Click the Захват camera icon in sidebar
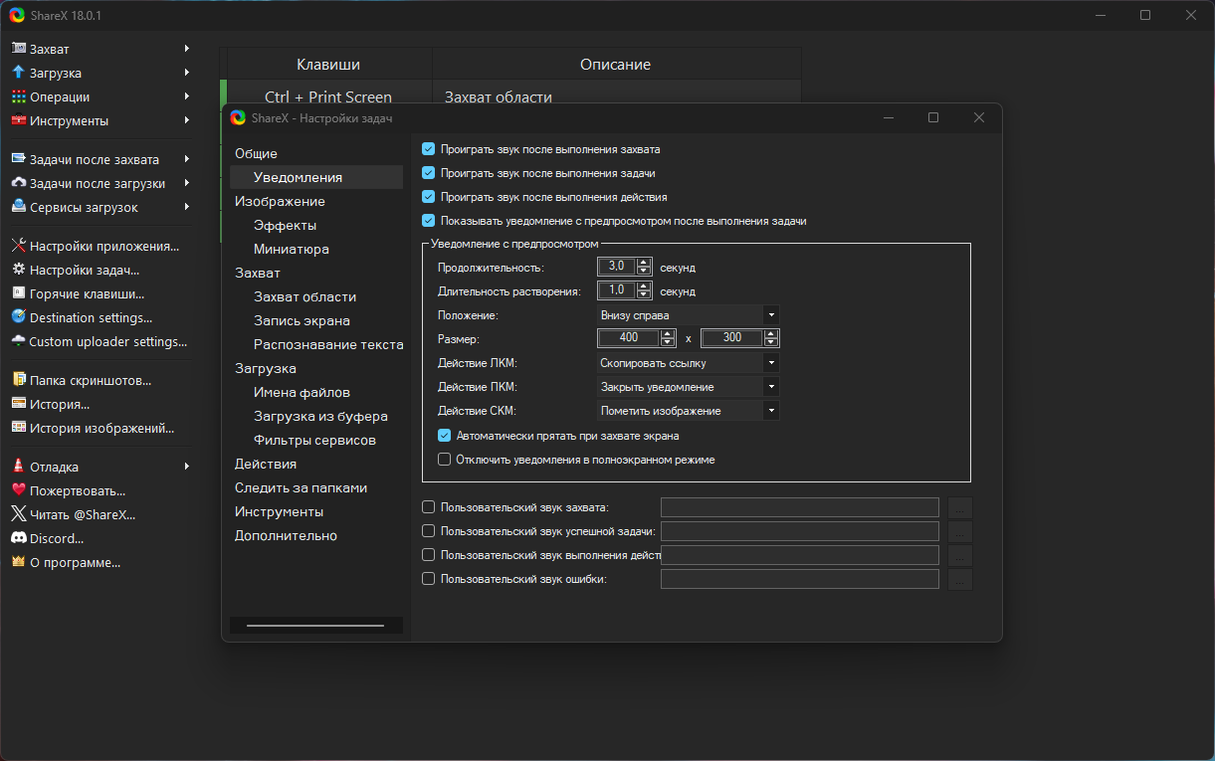 tap(18, 49)
